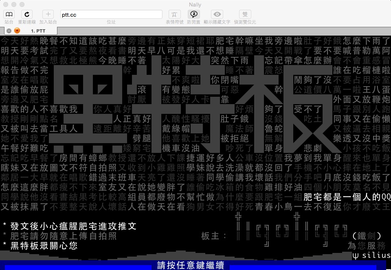Click the text 誰在吃榴槤啦
The image size is (391, 270).
(362, 70)
